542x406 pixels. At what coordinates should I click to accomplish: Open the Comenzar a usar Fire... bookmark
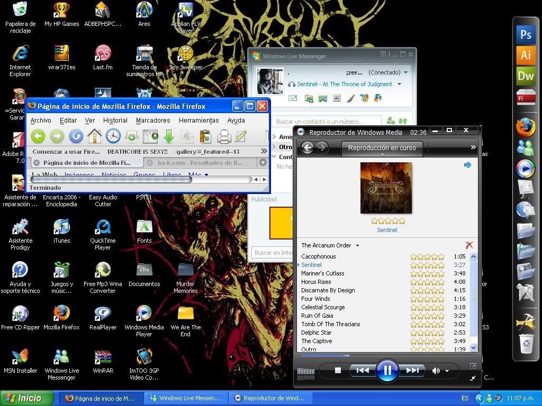point(66,152)
